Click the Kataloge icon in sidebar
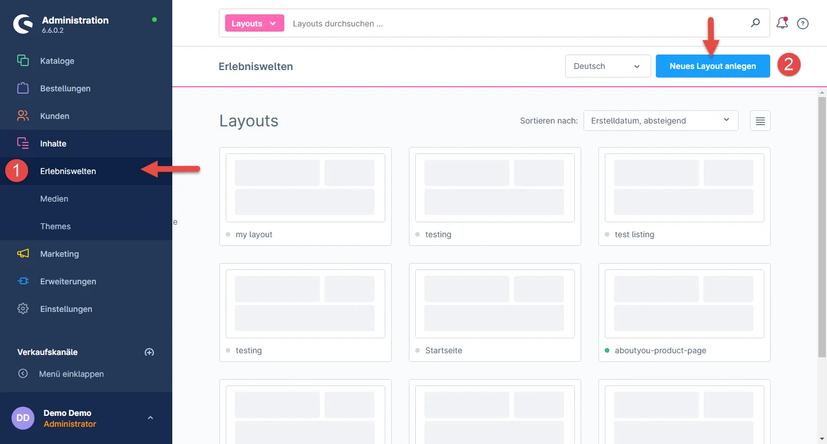This screenshot has height=444, width=827. point(23,61)
